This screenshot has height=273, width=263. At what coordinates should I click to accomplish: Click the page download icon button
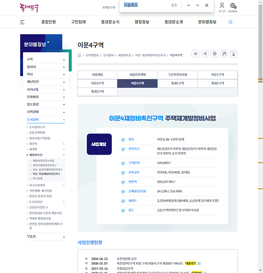coord(234,54)
